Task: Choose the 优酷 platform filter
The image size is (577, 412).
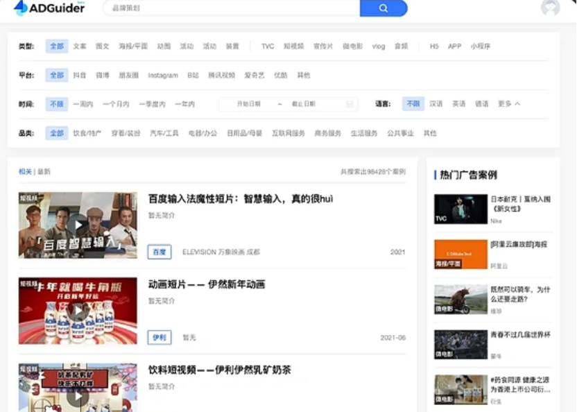Action: 280,75
